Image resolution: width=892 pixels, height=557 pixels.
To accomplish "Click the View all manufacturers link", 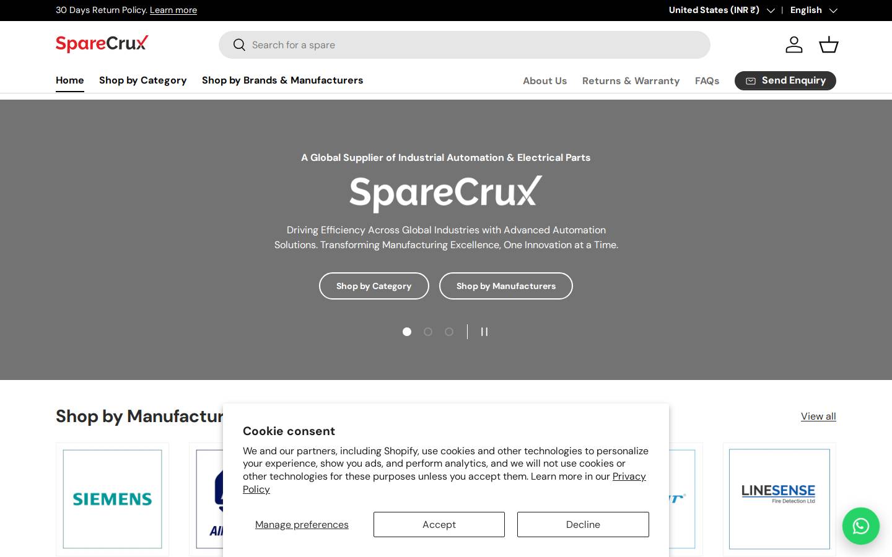I will [818, 416].
